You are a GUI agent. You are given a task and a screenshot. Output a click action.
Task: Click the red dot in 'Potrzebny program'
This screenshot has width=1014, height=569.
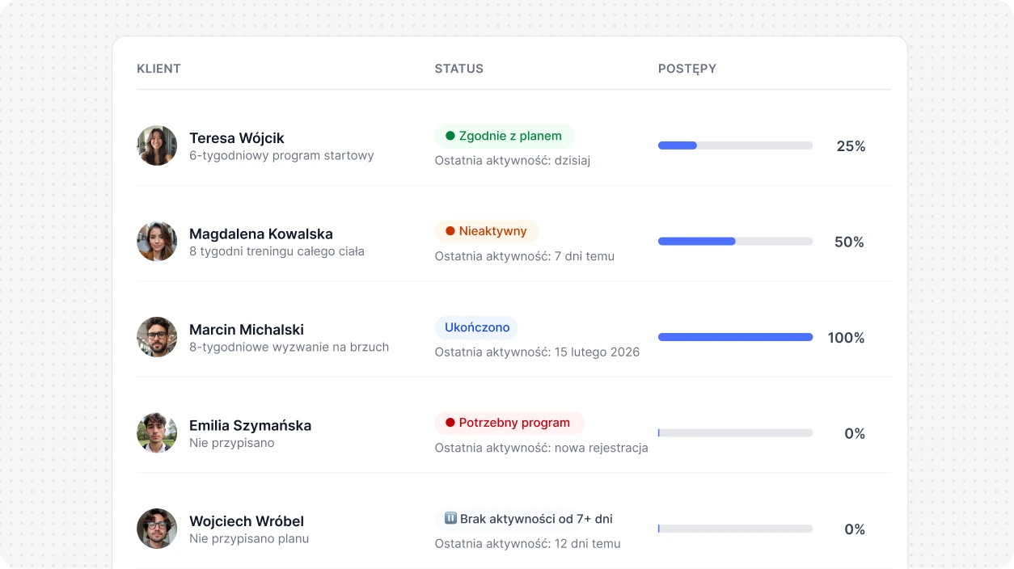click(450, 423)
